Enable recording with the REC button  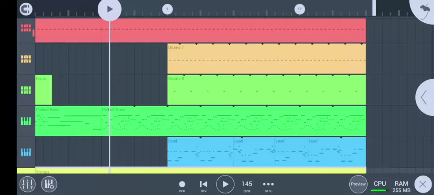click(182, 185)
